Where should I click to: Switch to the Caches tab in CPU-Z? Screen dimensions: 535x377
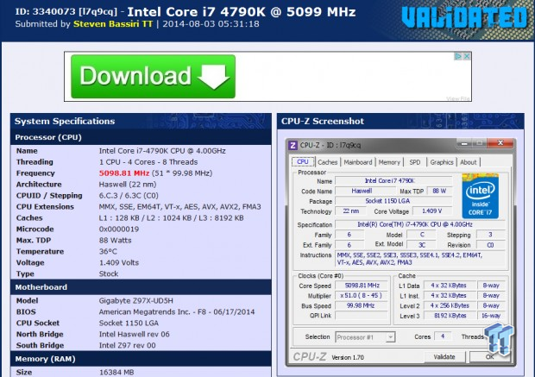click(327, 162)
